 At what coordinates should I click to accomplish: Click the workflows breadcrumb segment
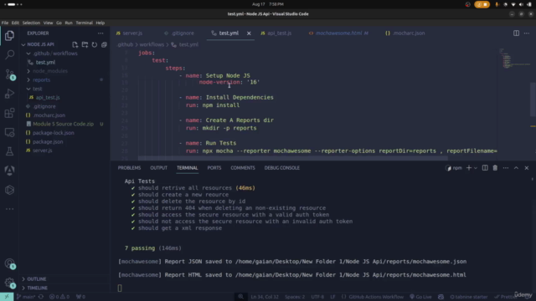pyautogui.click(x=152, y=44)
